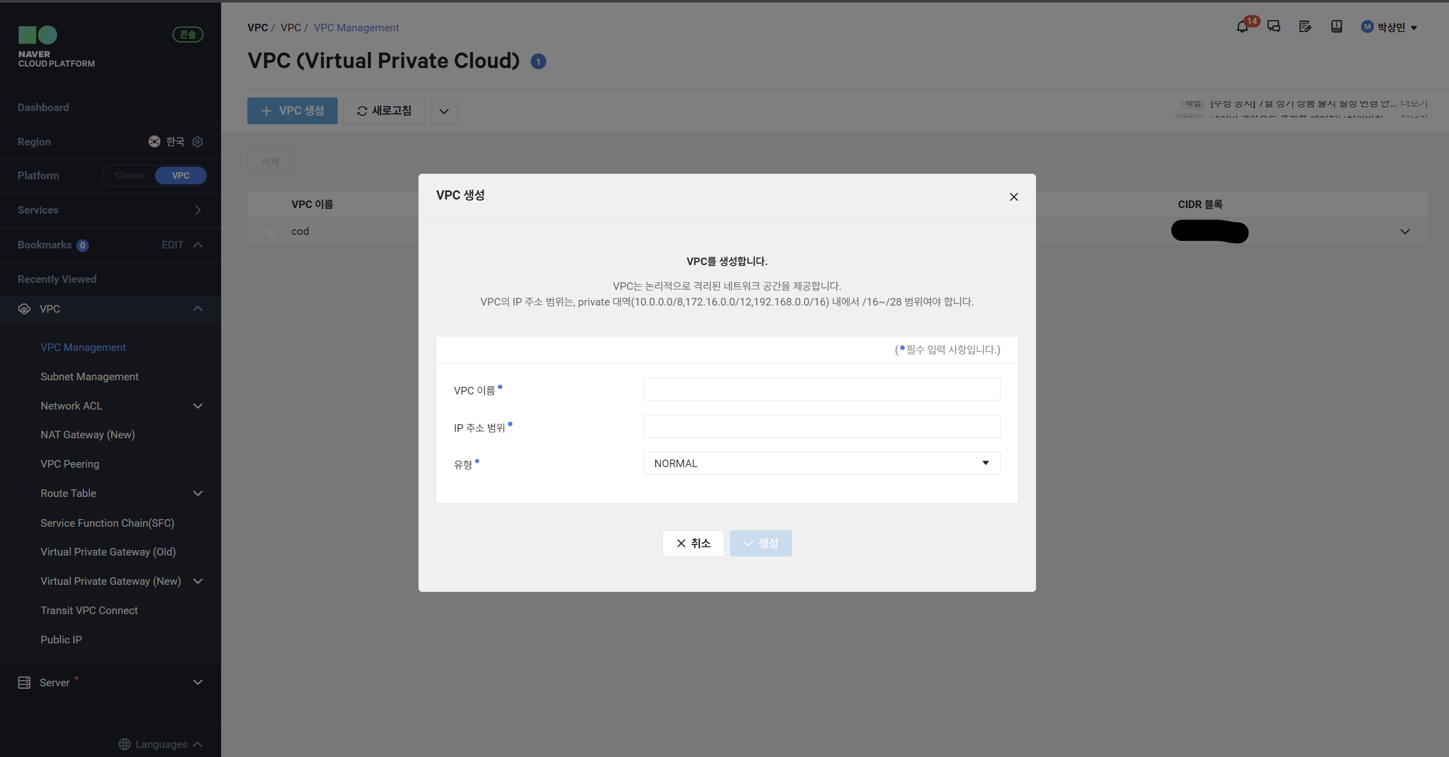Image resolution: width=1449 pixels, height=757 pixels.
Task: Open Subnet Management in sidebar
Action: [x=89, y=377]
